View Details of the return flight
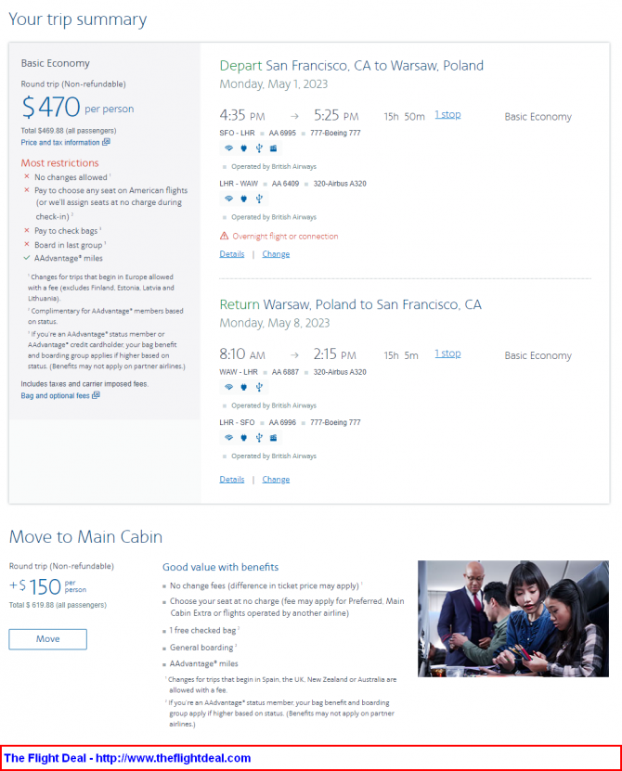This screenshot has height=771, width=622. [x=232, y=479]
